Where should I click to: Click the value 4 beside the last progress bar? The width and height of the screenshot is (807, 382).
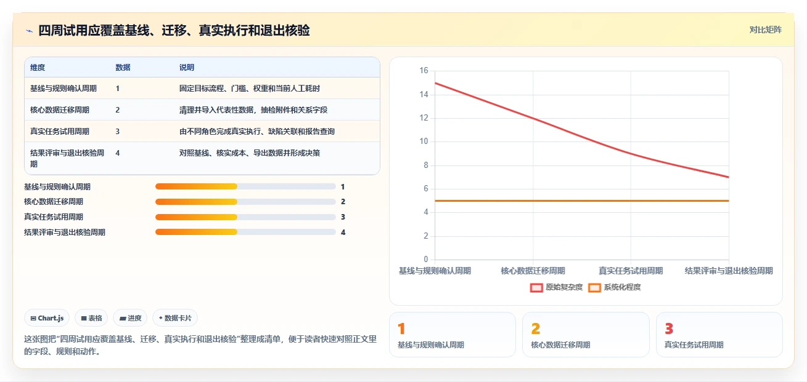pos(343,232)
